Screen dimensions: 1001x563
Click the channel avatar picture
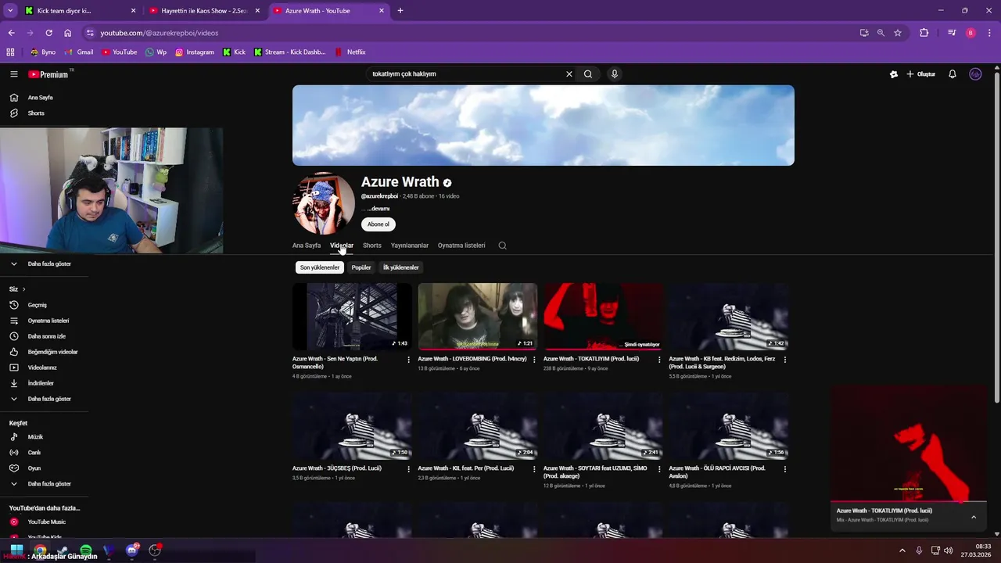click(x=324, y=203)
